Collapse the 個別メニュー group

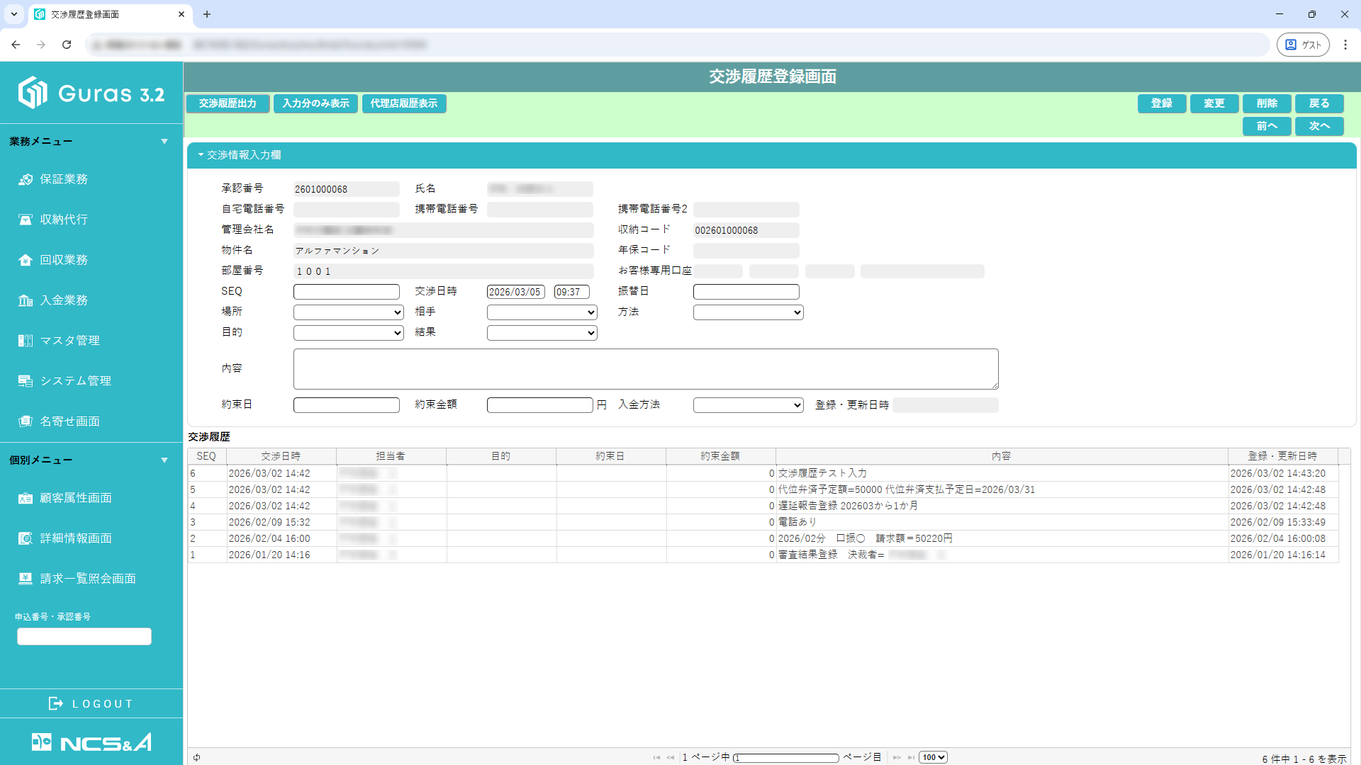point(164,459)
